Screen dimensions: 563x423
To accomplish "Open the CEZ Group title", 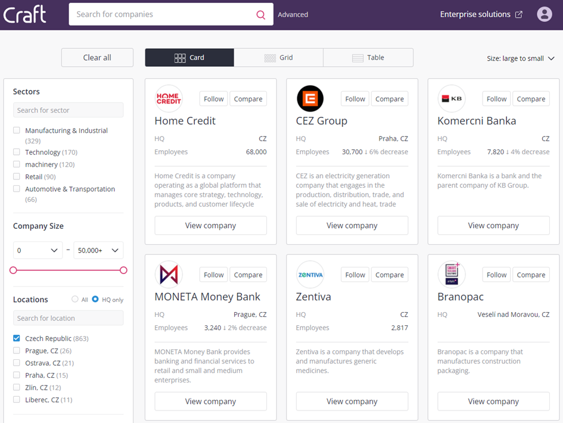I will [322, 121].
